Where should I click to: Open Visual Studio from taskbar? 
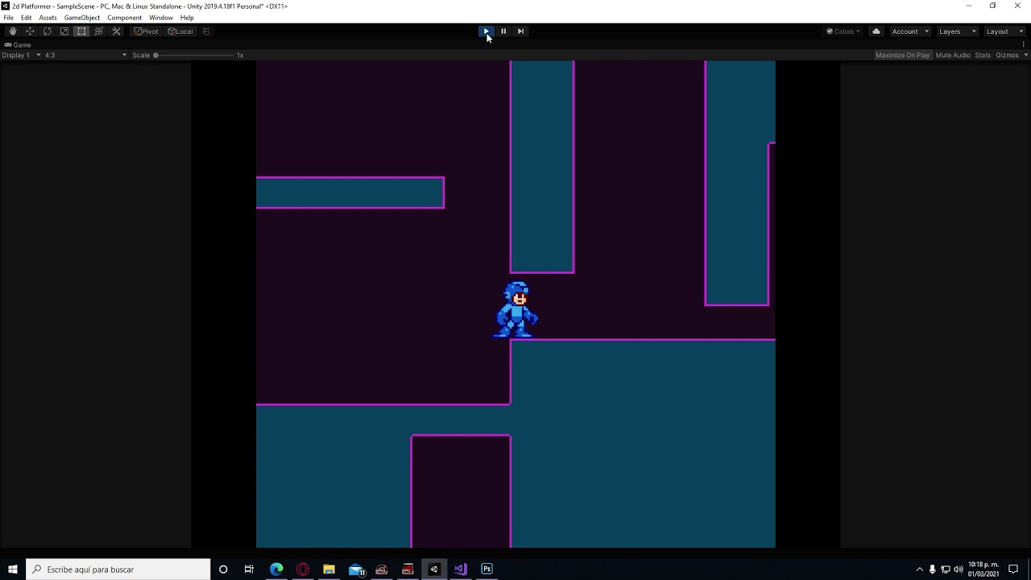(460, 570)
